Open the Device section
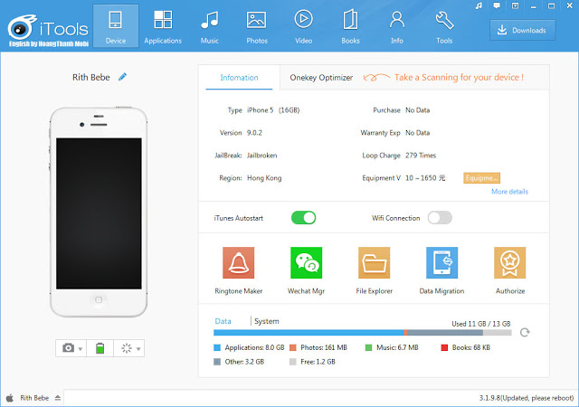This screenshot has width=579, height=407. 116,26
